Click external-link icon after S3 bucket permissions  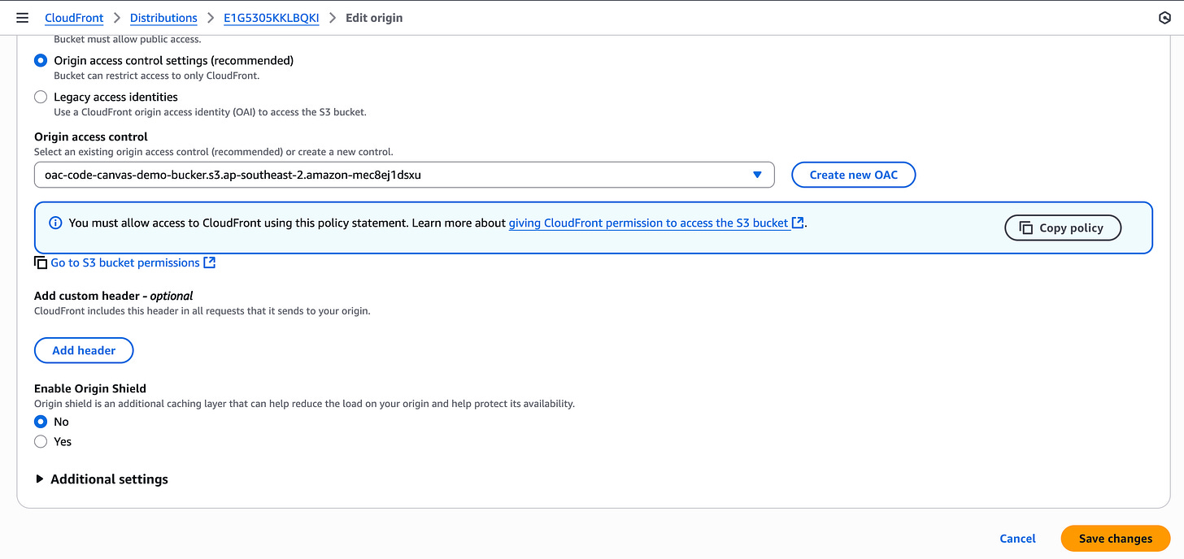[x=210, y=262]
